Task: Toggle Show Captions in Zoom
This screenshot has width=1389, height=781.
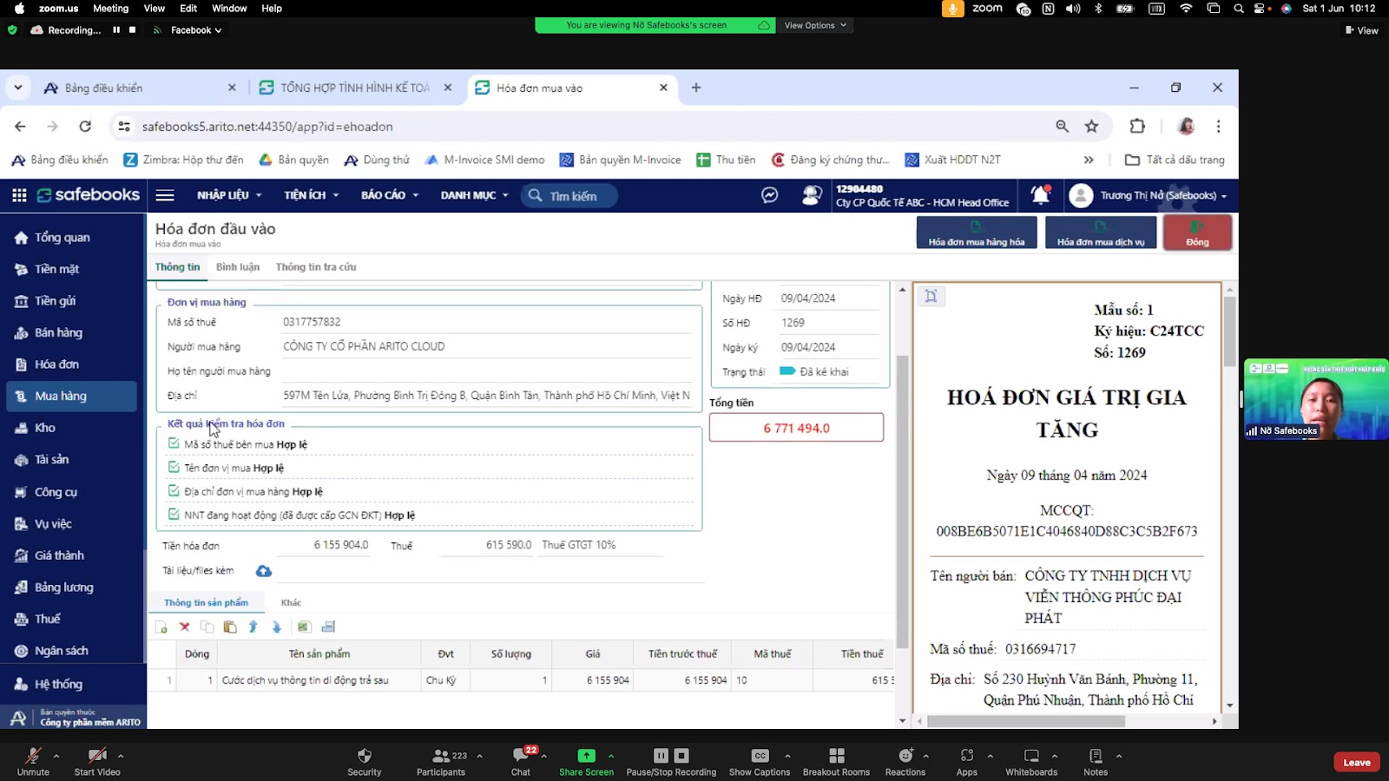Action: [x=760, y=761]
